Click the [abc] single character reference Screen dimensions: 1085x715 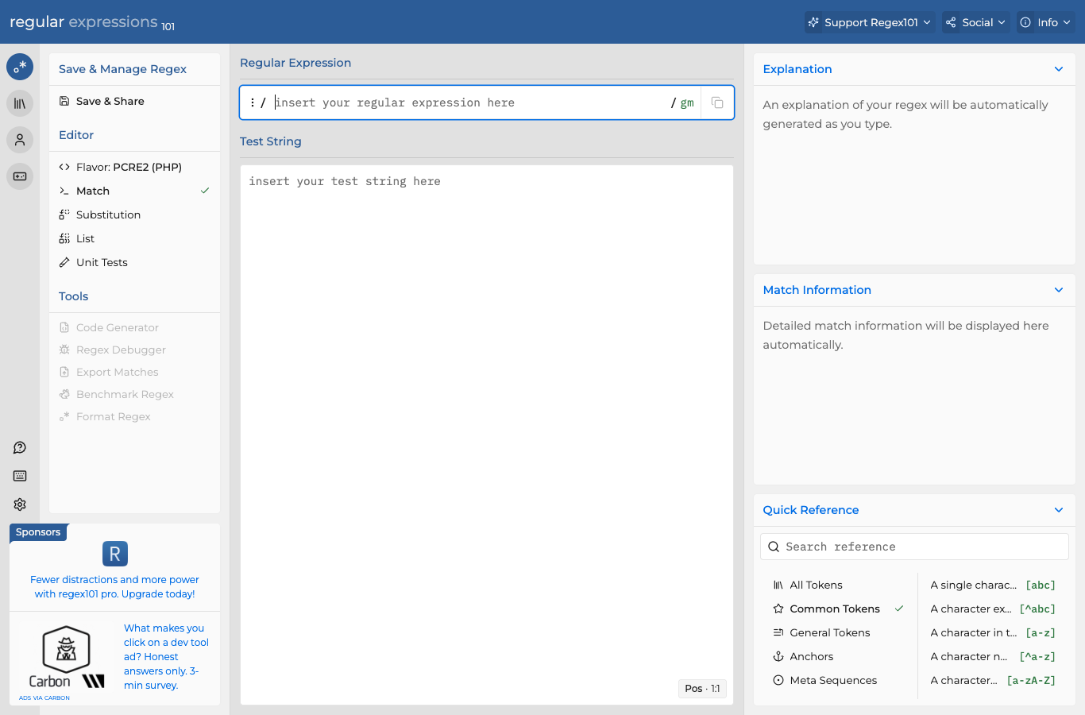[x=993, y=585]
